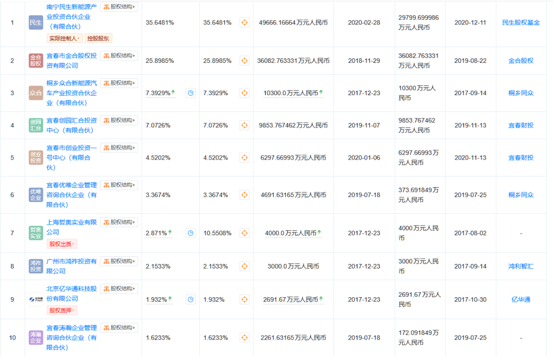
Task: Open the 股权结构 dropdown for 广州市鸿祚投资有限公司
Action: pyautogui.click(x=119, y=261)
